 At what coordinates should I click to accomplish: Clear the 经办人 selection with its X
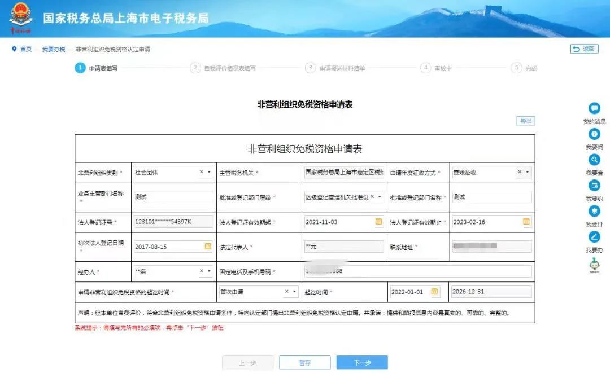(202, 271)
